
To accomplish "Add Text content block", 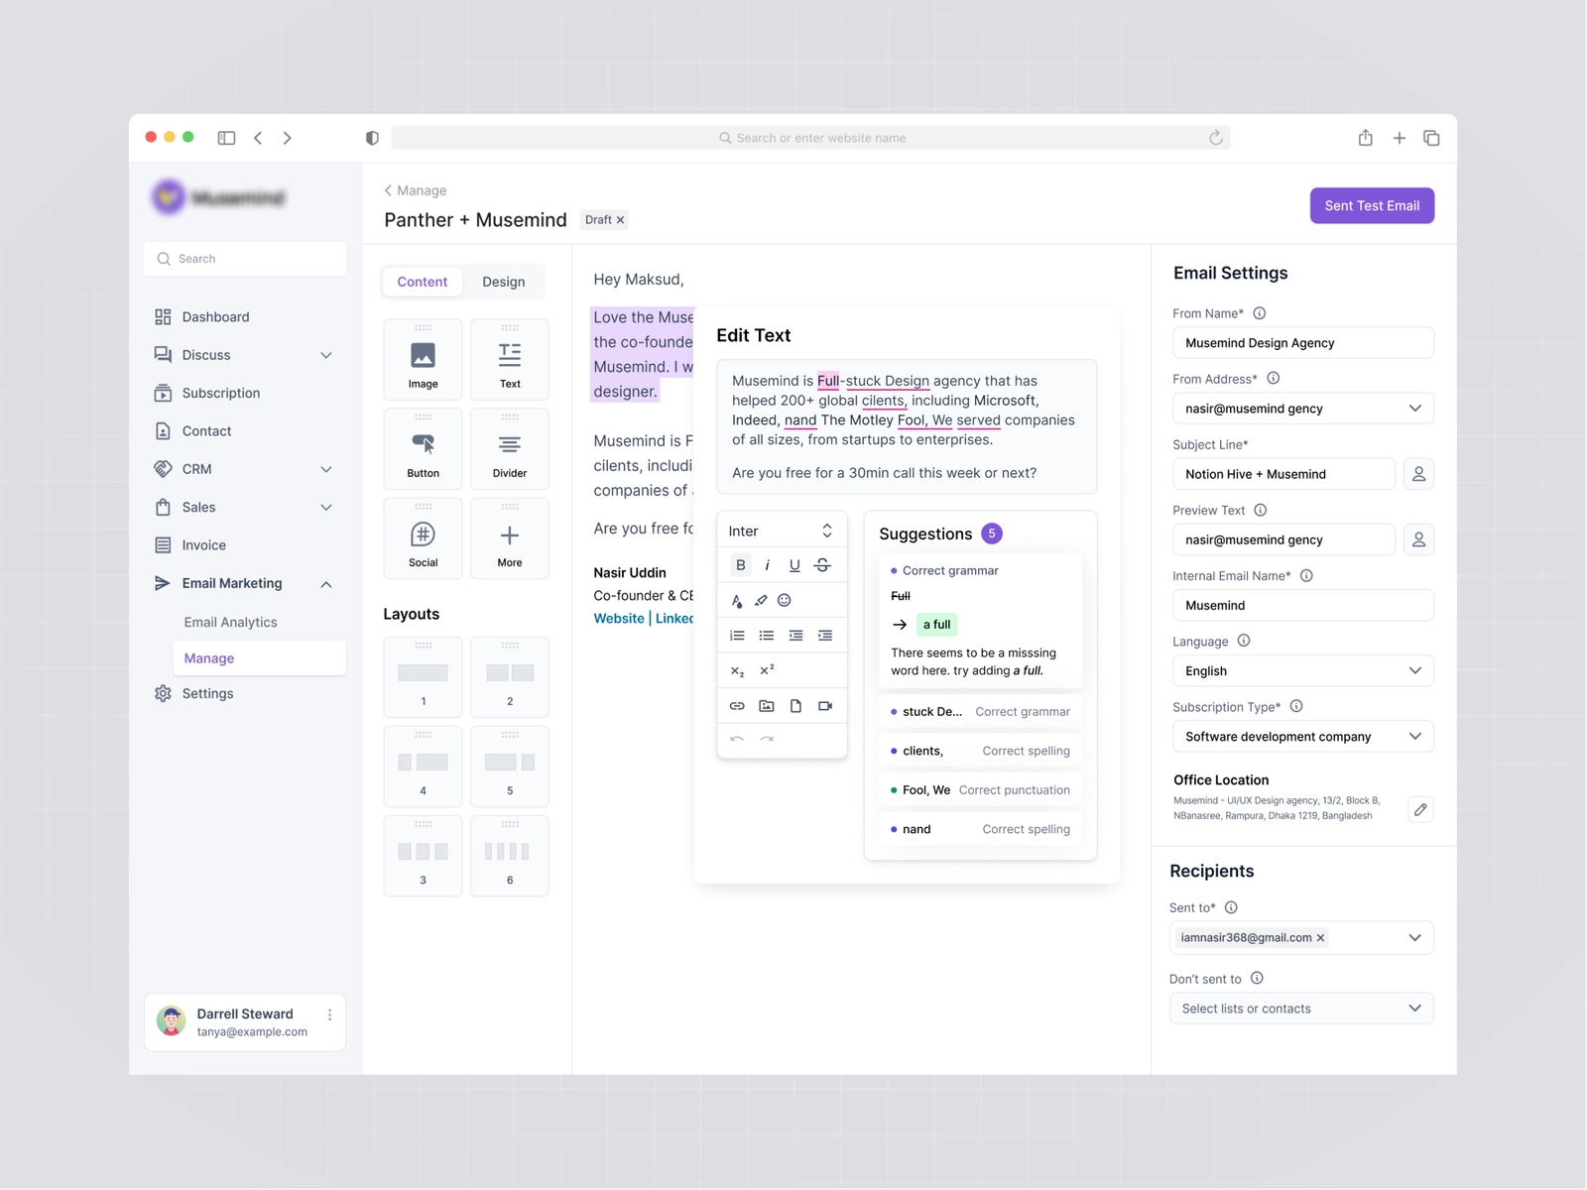I will pyautogui.click(x=510, y=359).
